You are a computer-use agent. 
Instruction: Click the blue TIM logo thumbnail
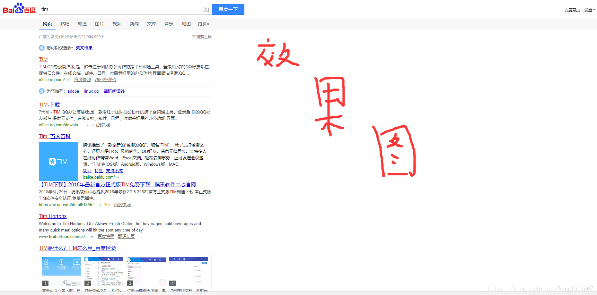pos(58,161)
